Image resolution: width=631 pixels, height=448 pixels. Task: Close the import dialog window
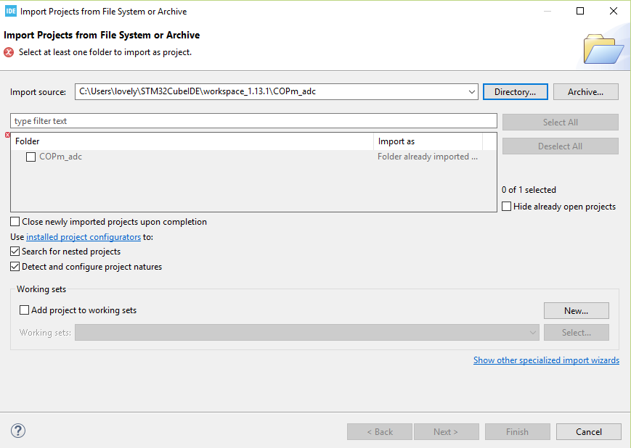click(614, 11)
